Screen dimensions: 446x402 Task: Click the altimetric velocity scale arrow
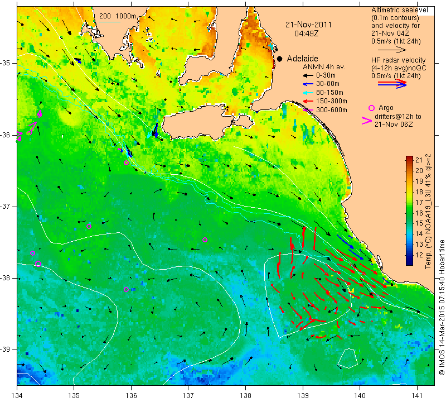click(392, 50)
